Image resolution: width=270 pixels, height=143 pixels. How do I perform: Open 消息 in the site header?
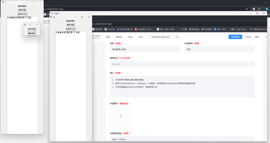click(x=257, y=37)
